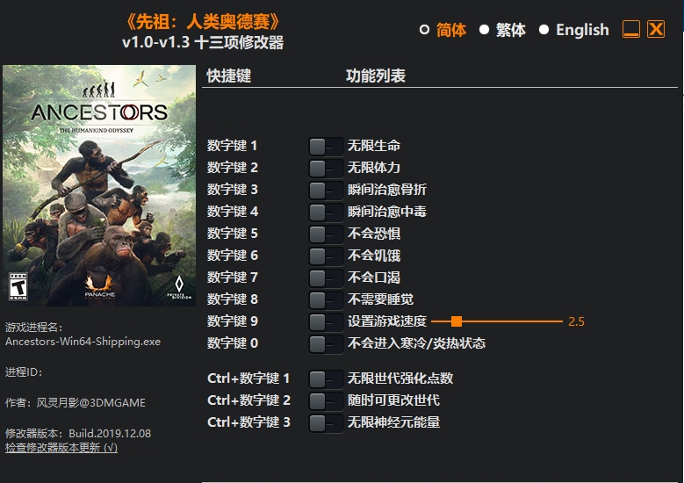Viewport: 684px width, 483px height.
Task: Select 简体 language radio button
Action: [x=424, y=30]
